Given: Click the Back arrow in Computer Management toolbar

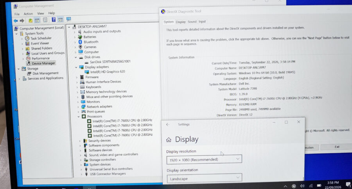Looking at the screenshot, I should click(16, 21).
